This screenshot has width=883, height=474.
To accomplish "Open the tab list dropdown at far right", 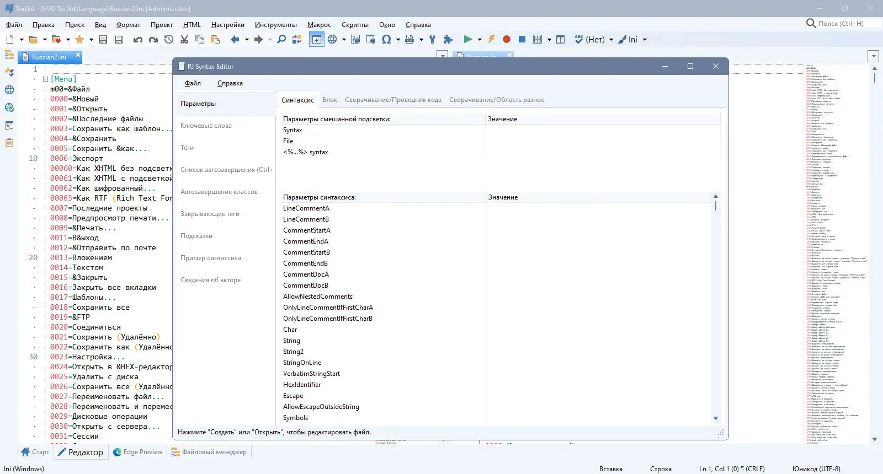I will click(873, 56).
